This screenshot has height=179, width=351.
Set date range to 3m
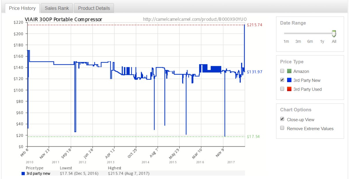click(298, 41)
